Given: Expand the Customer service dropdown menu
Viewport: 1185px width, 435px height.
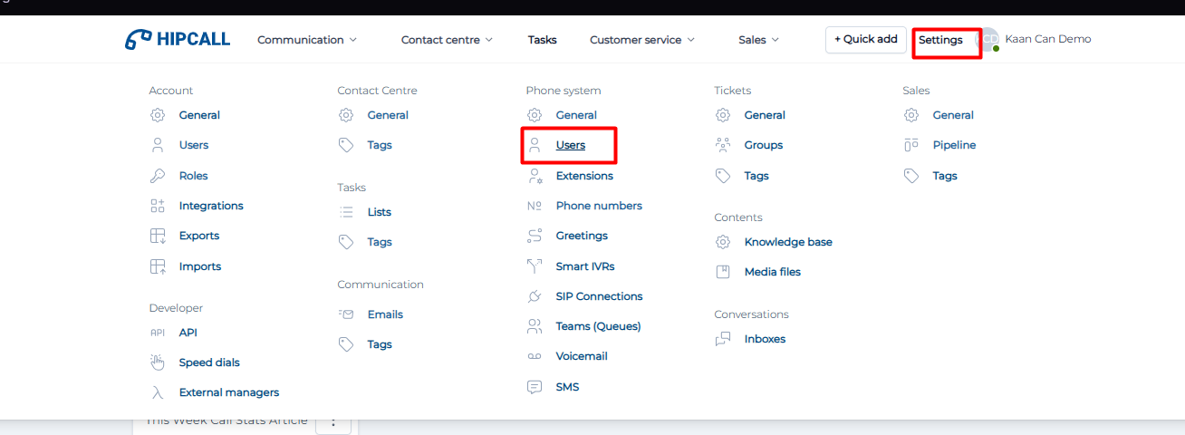Looking at the screenshot, I should (x=642, y=40).
